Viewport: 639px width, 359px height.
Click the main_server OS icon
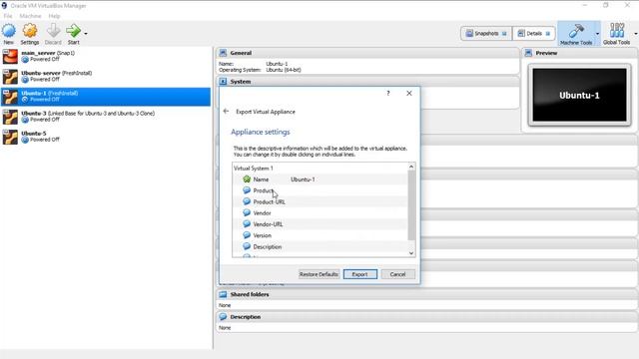(x=10, y=57)
